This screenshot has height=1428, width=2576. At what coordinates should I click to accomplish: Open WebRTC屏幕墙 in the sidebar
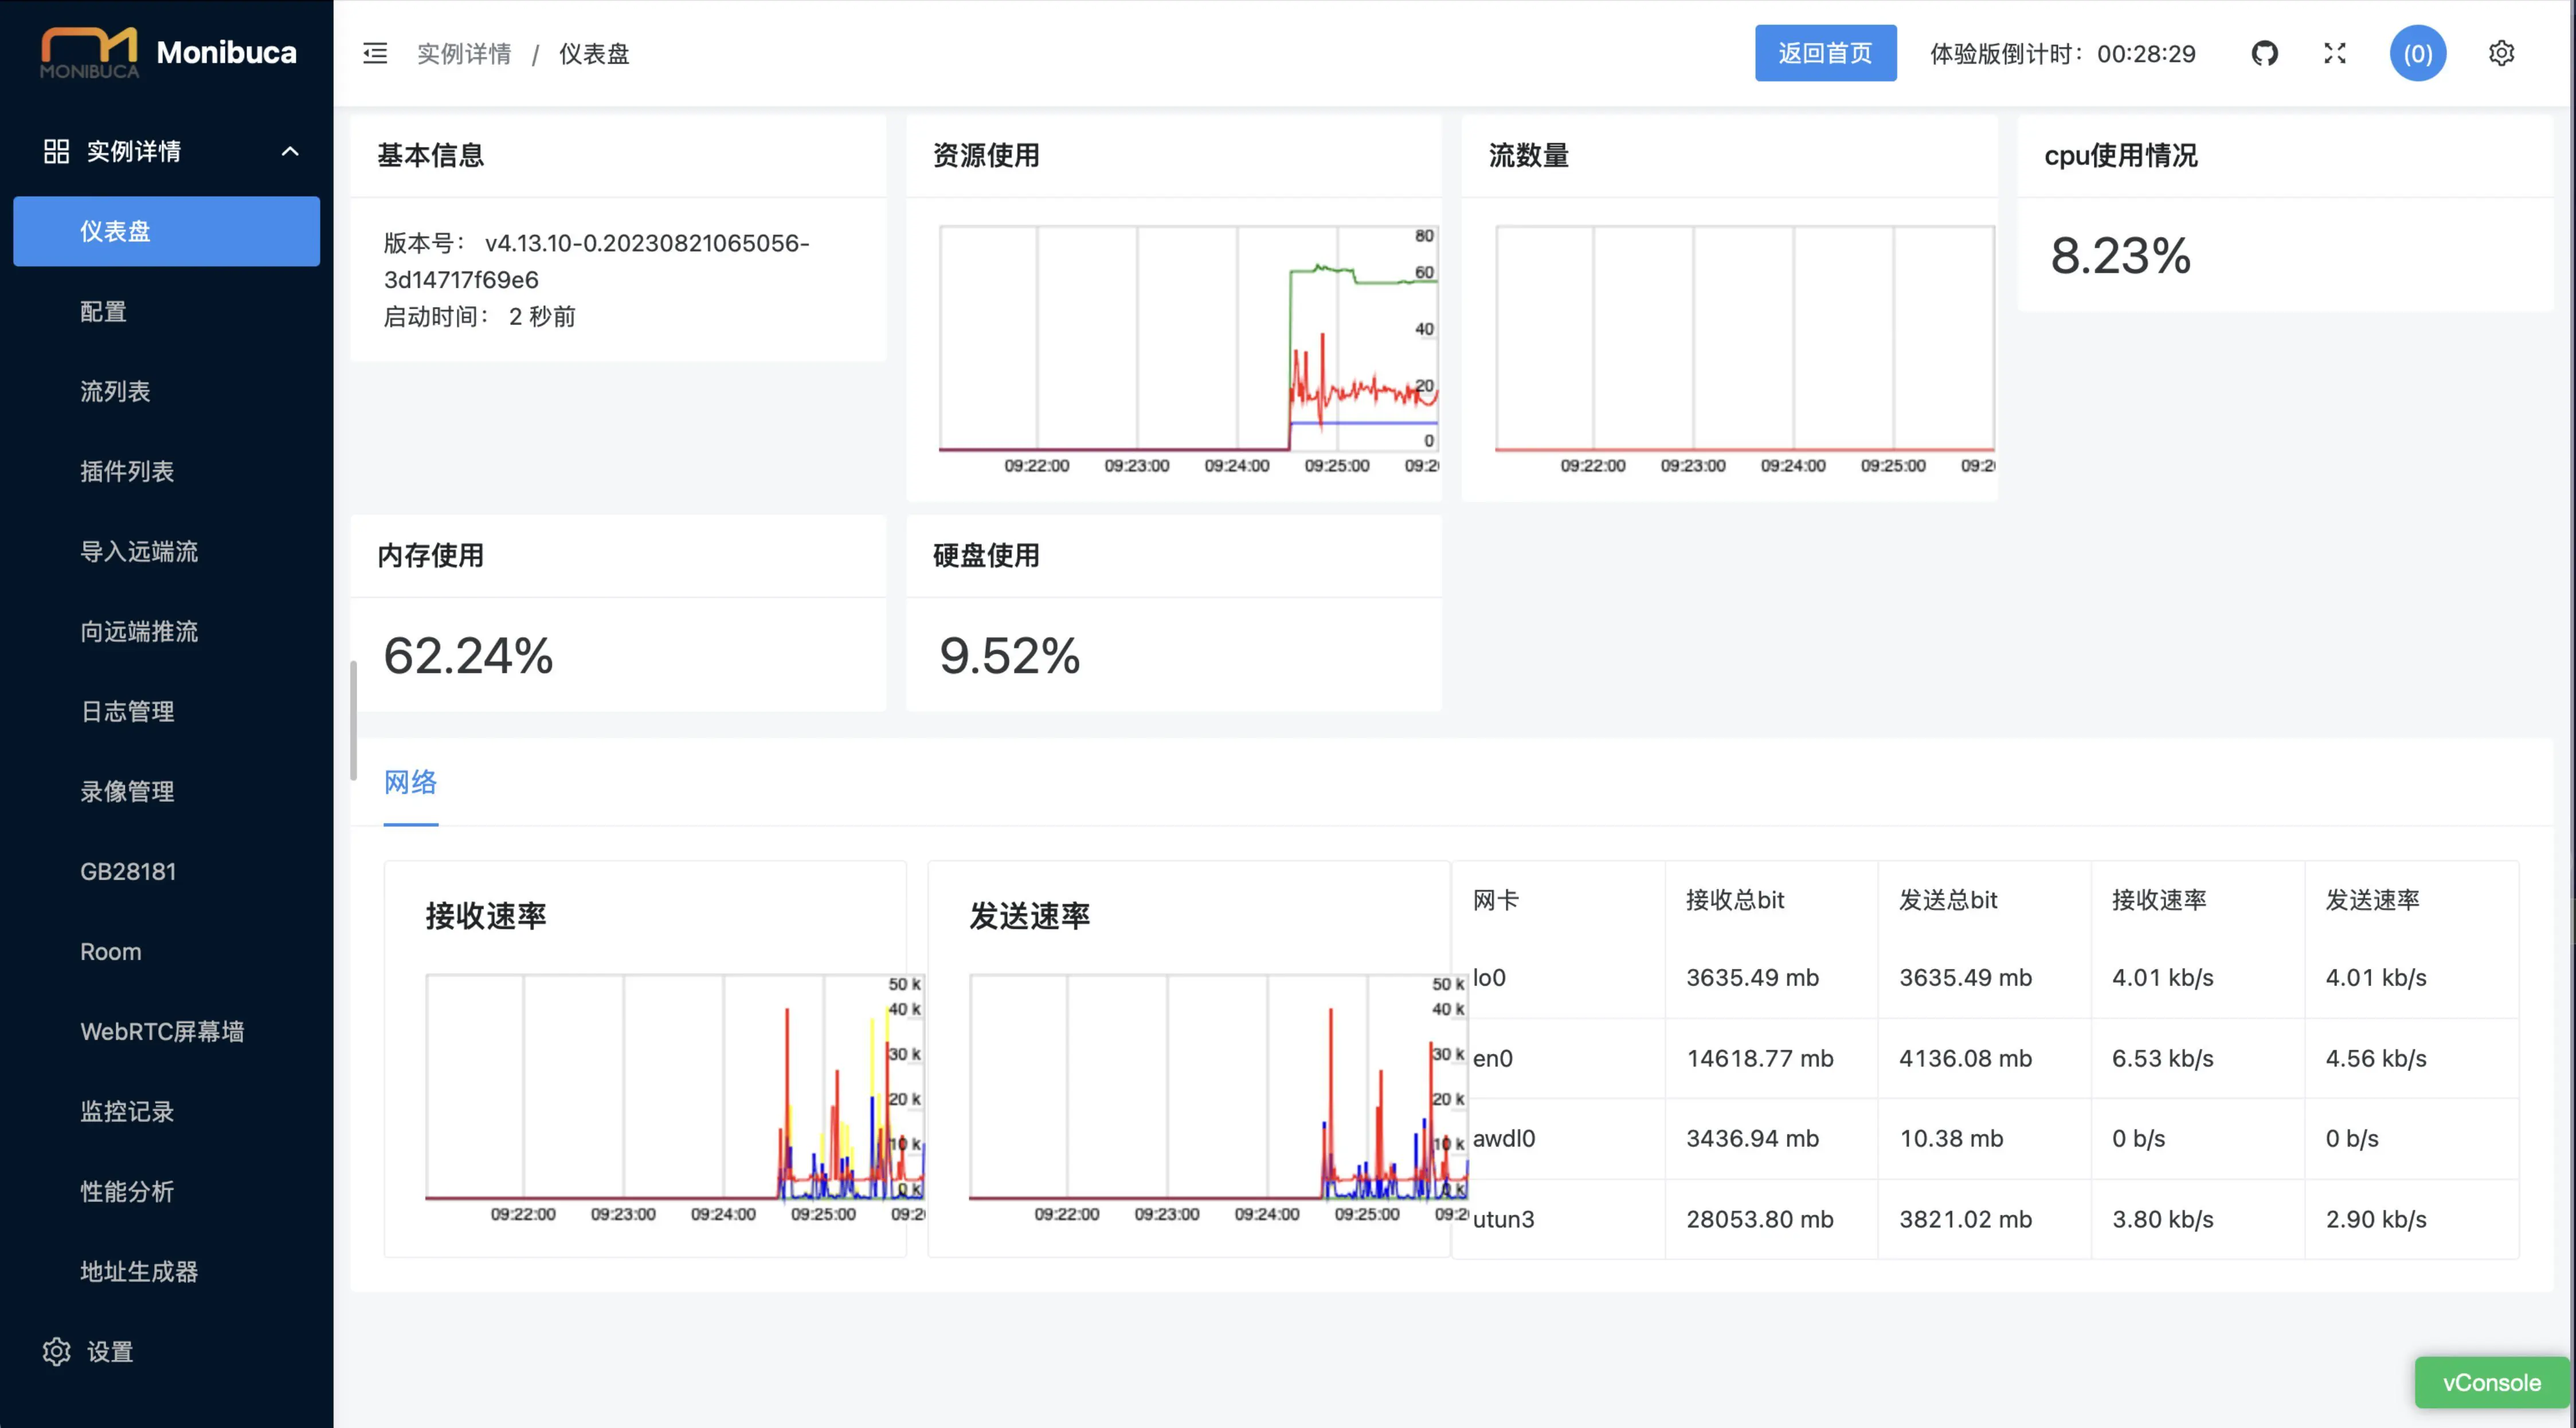pyautogui.click(x=162, y=1031)
